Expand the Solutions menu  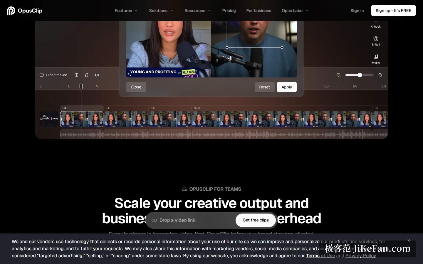(x=161, y=11)
